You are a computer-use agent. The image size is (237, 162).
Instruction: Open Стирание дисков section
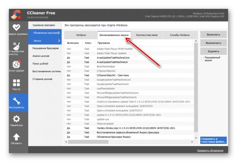click(x=45, y=79)
